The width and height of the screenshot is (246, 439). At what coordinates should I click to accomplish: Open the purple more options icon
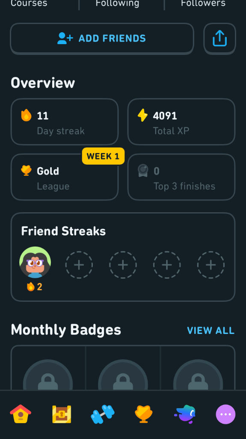click(x=225, y=414)
